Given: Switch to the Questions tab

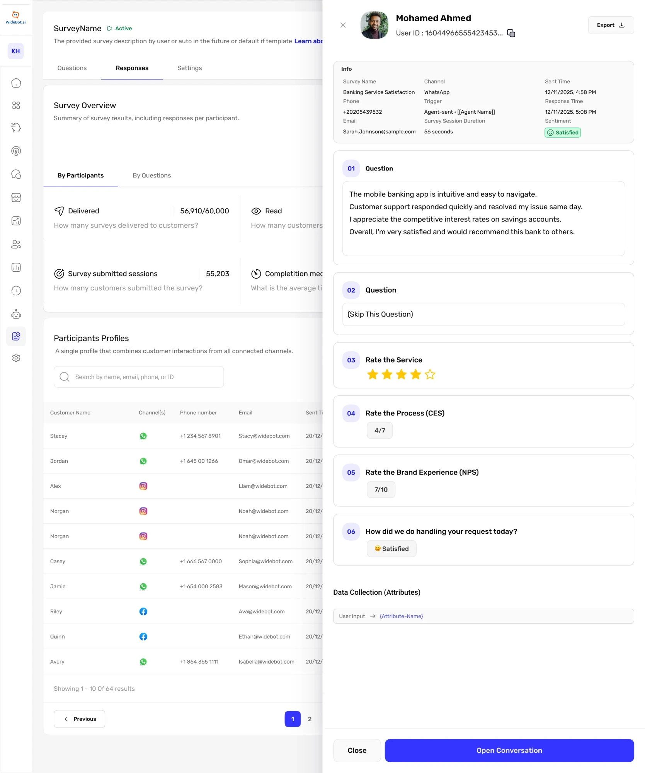Looking at the screenshot, I should point(72,68).
